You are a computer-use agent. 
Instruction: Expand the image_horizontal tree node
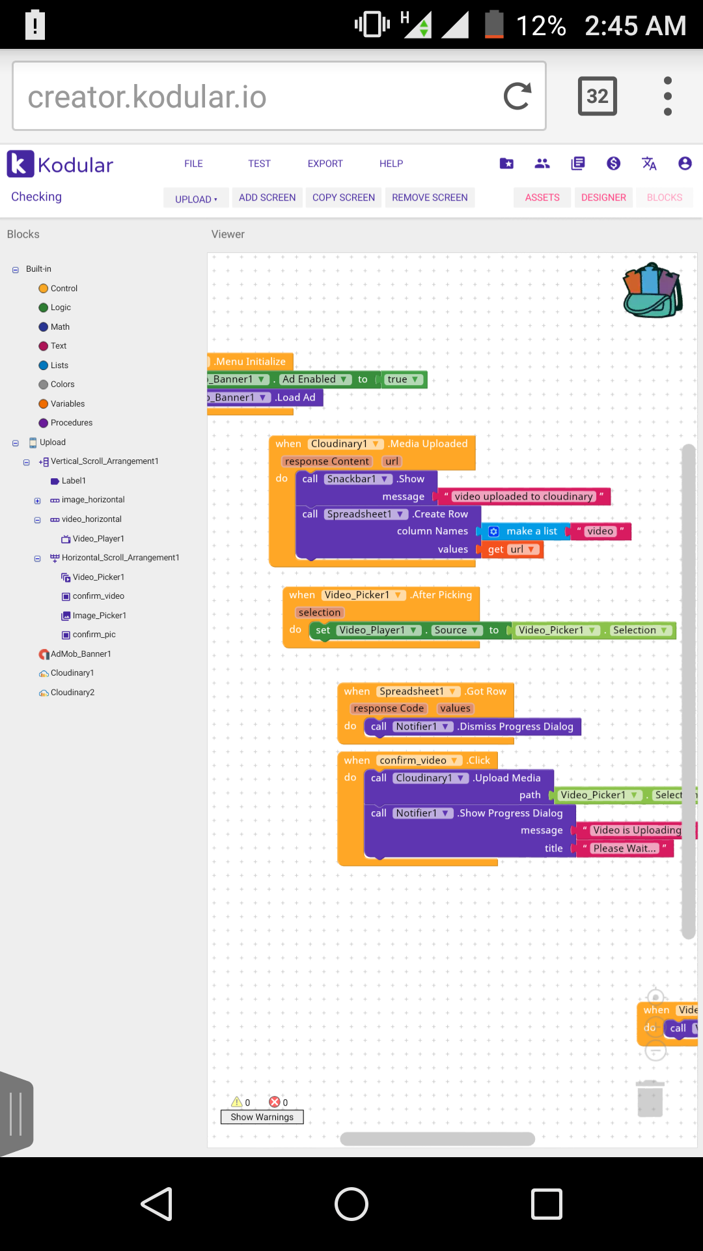(37, 501)
